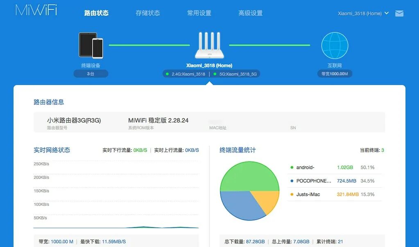
Task: Click the 实时网络状态 heading
Action: tap(52, 150)
